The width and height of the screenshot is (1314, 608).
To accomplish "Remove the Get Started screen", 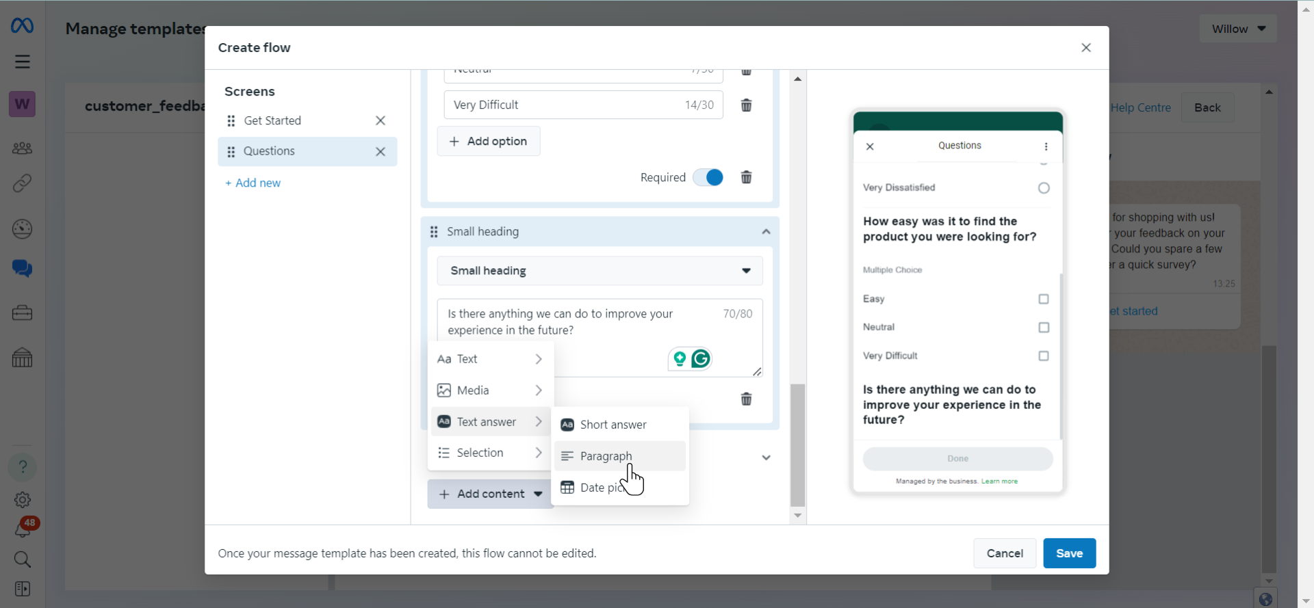I will click(381, 120).
